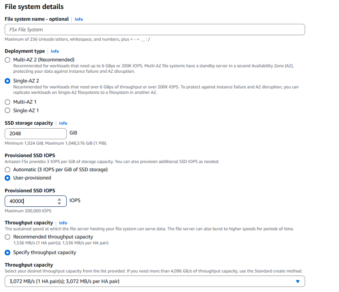The height and width of the screenshot is (292, 339).
Task: Increase Provisioned SSD IOPS with up arrow
Action: pyautogui.click(x=60, y=199)
